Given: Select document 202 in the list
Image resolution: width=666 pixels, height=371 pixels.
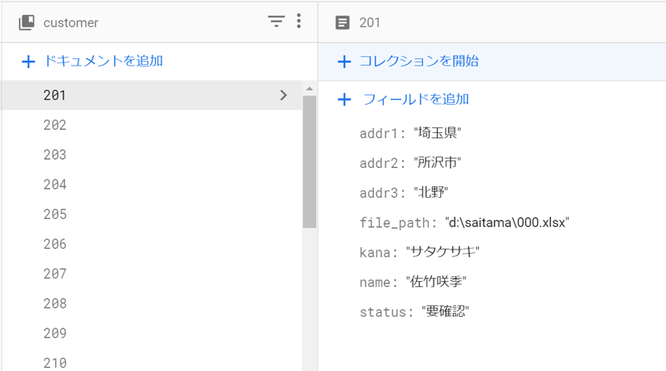Looking at the screenshot, I should pyautogui.click(x=152, y=125).
